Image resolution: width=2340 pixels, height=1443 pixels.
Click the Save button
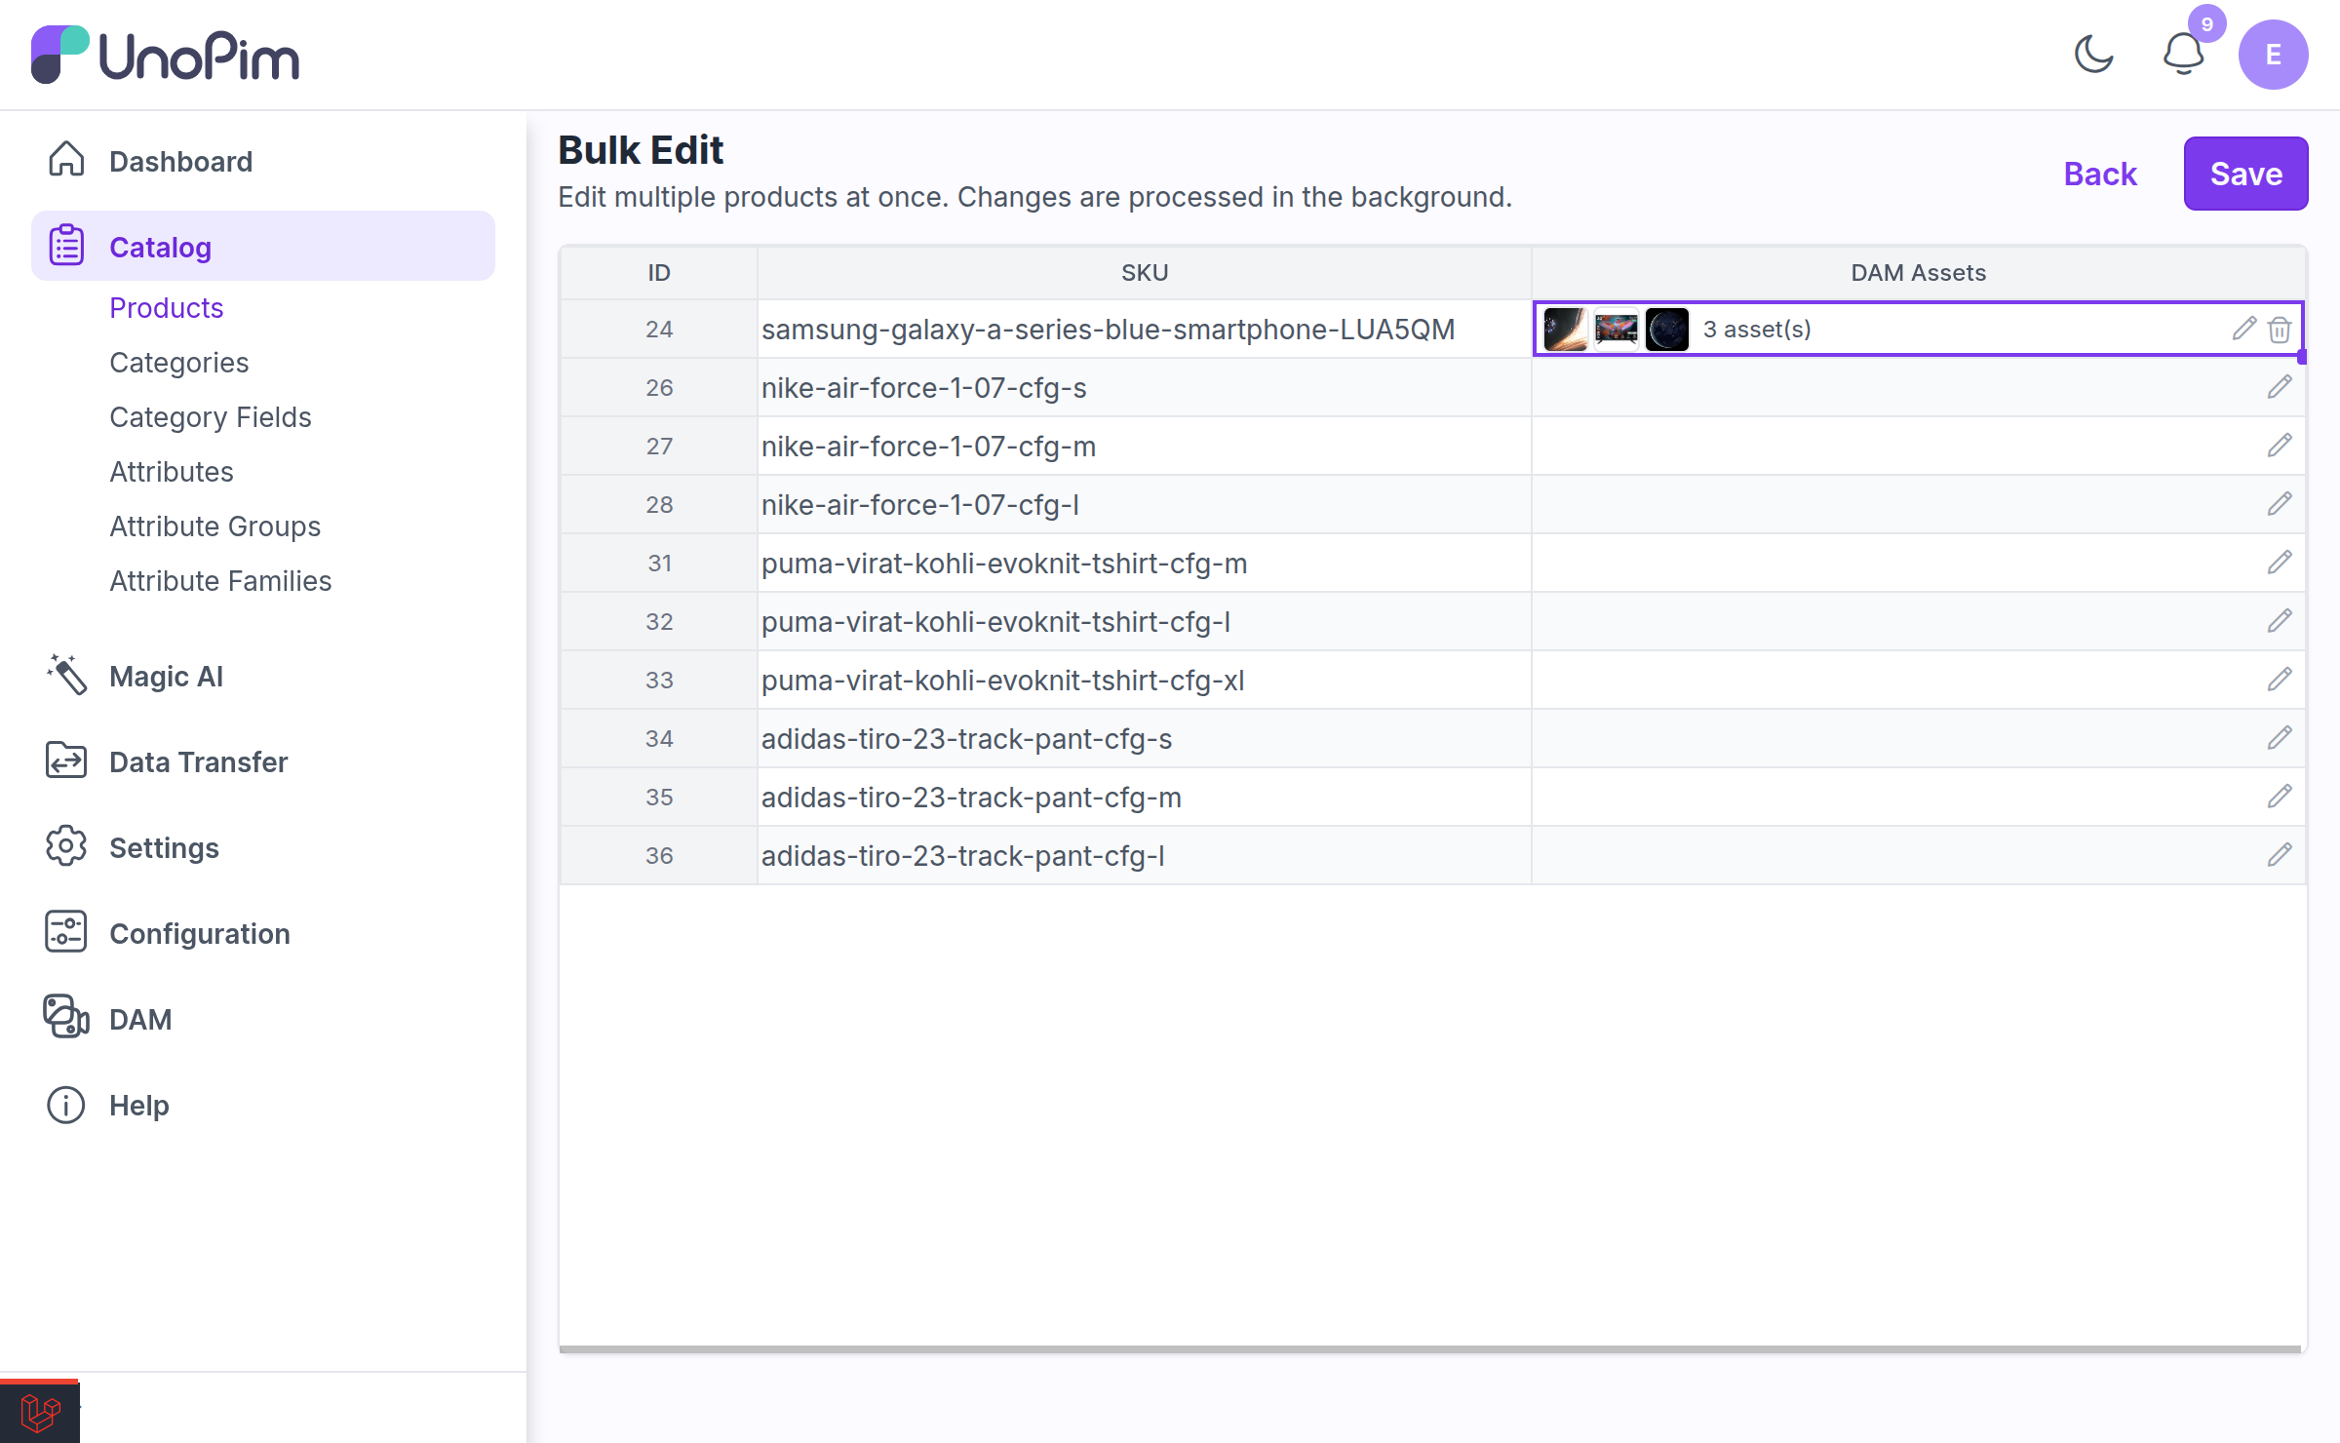pos(2245,174)
